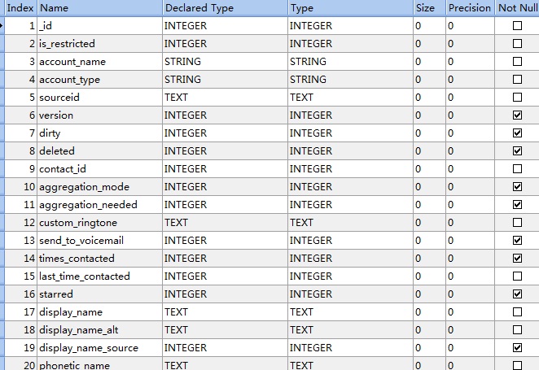Click the row selector beside _id

point(2,26)
